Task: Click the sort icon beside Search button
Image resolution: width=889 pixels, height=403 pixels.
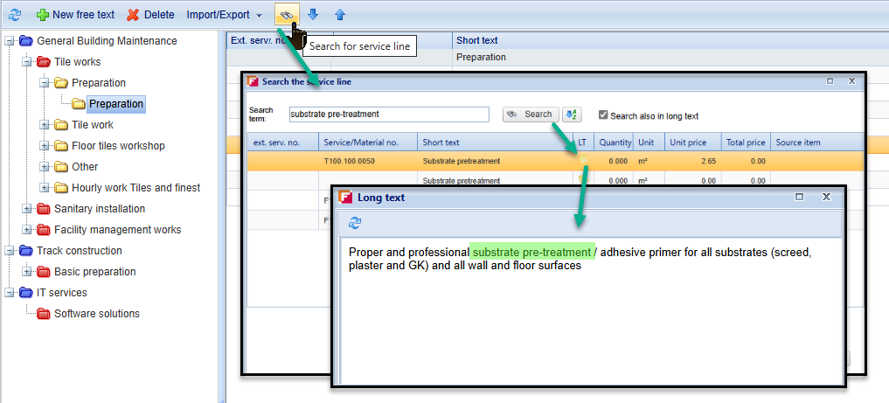Action: click(572, 115)
